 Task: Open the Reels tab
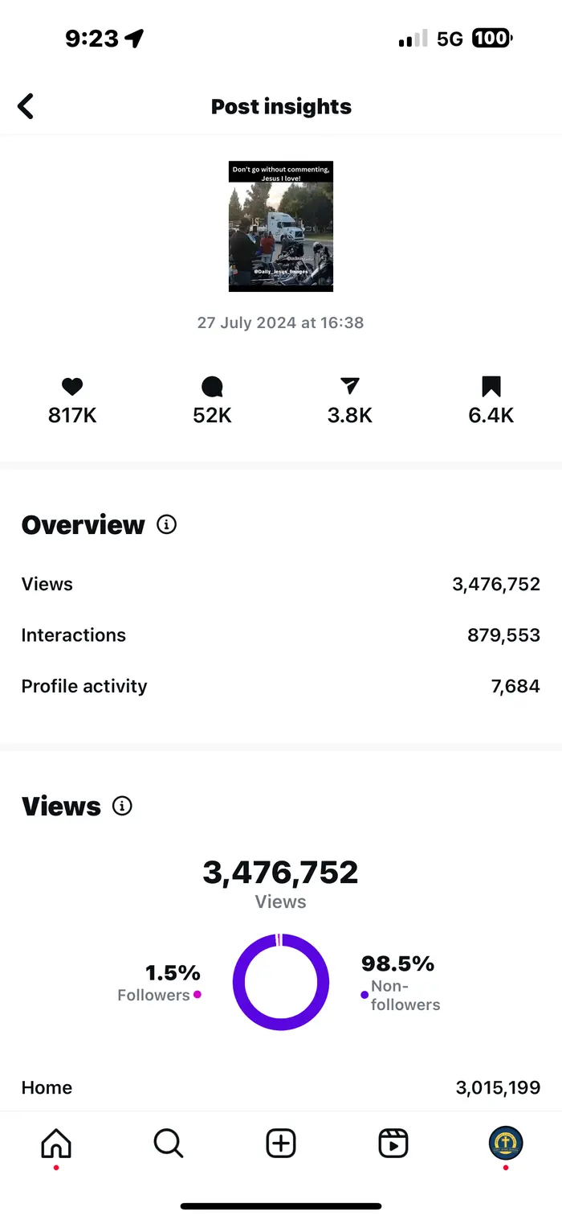click(x=393, y=1143)
